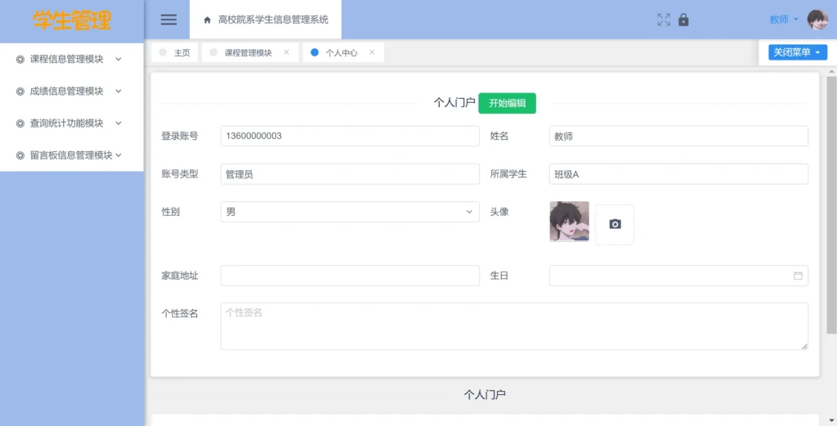Switch to the 主页 tab
Viewport: 837px width, 426px height.
click(x=175, y=52)
